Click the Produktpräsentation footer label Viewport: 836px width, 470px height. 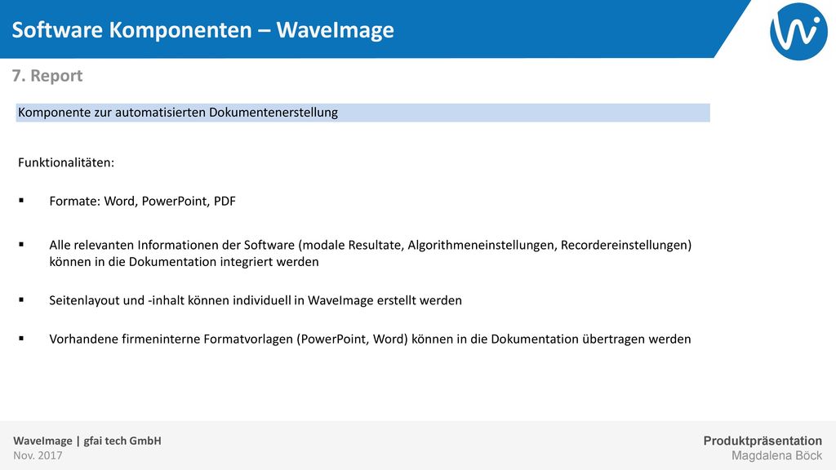tap(763, 441)
